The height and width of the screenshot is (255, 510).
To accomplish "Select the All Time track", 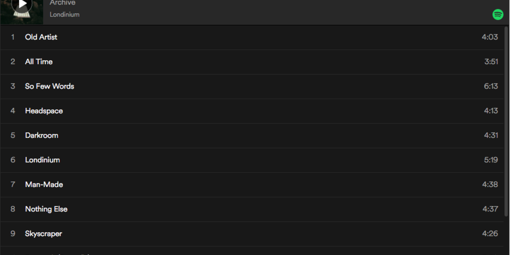I will click(39, 62).
